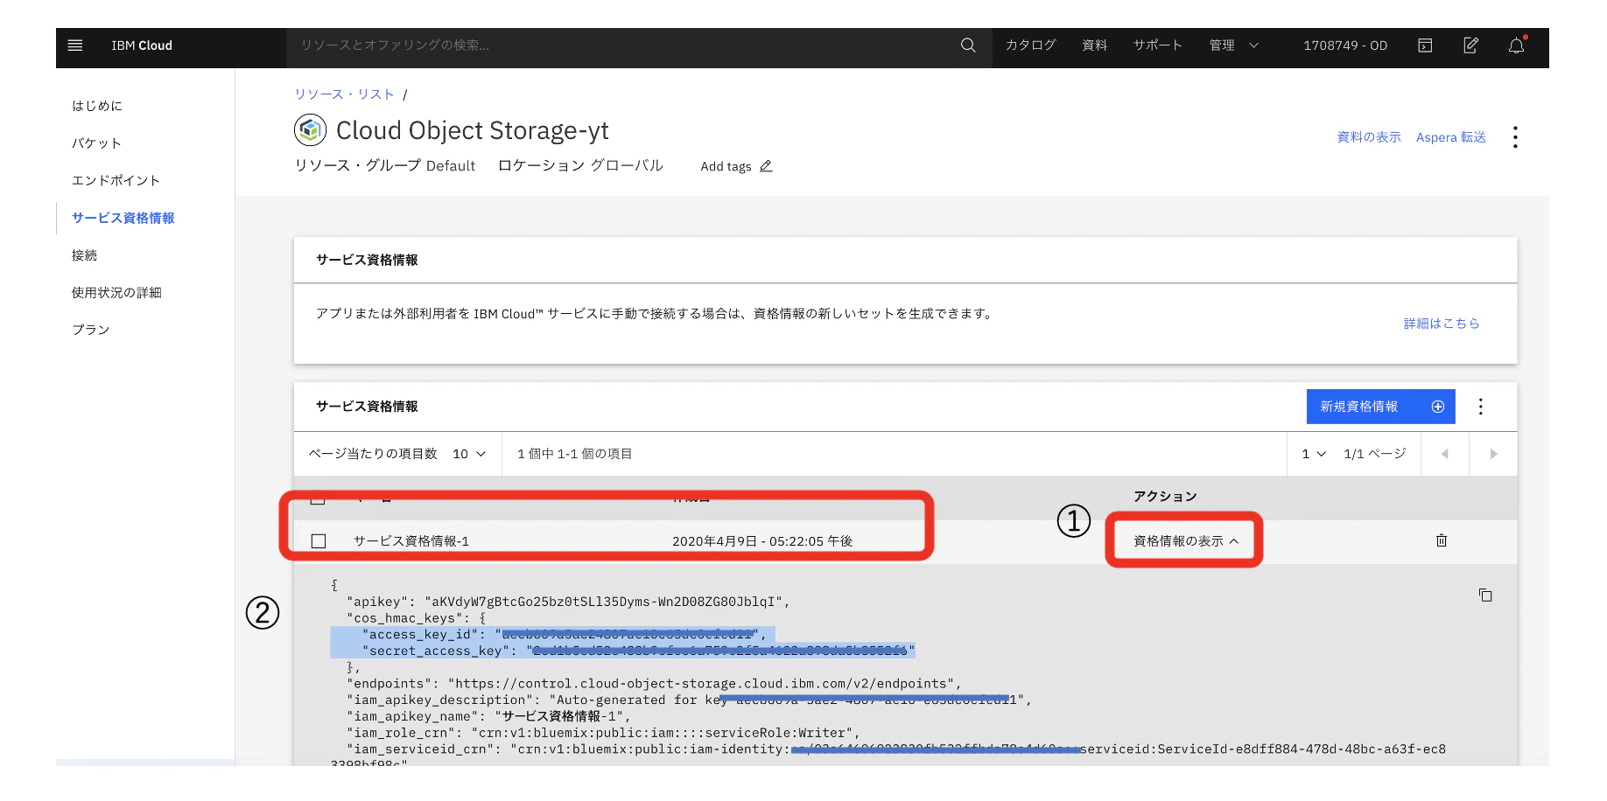Open the サポート top menu item

click(1157, 45)
